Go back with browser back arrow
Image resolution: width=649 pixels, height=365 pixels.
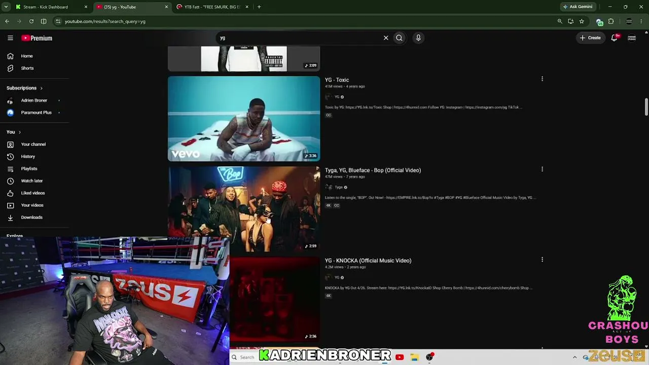pyautogui.click(x=7, y=21)
